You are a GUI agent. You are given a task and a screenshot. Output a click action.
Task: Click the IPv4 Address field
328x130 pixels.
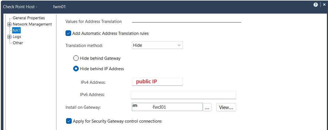[157, 82]
